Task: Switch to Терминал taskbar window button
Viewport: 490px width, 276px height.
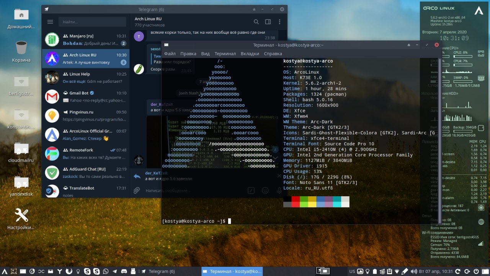Action: [x=232, y=271]
